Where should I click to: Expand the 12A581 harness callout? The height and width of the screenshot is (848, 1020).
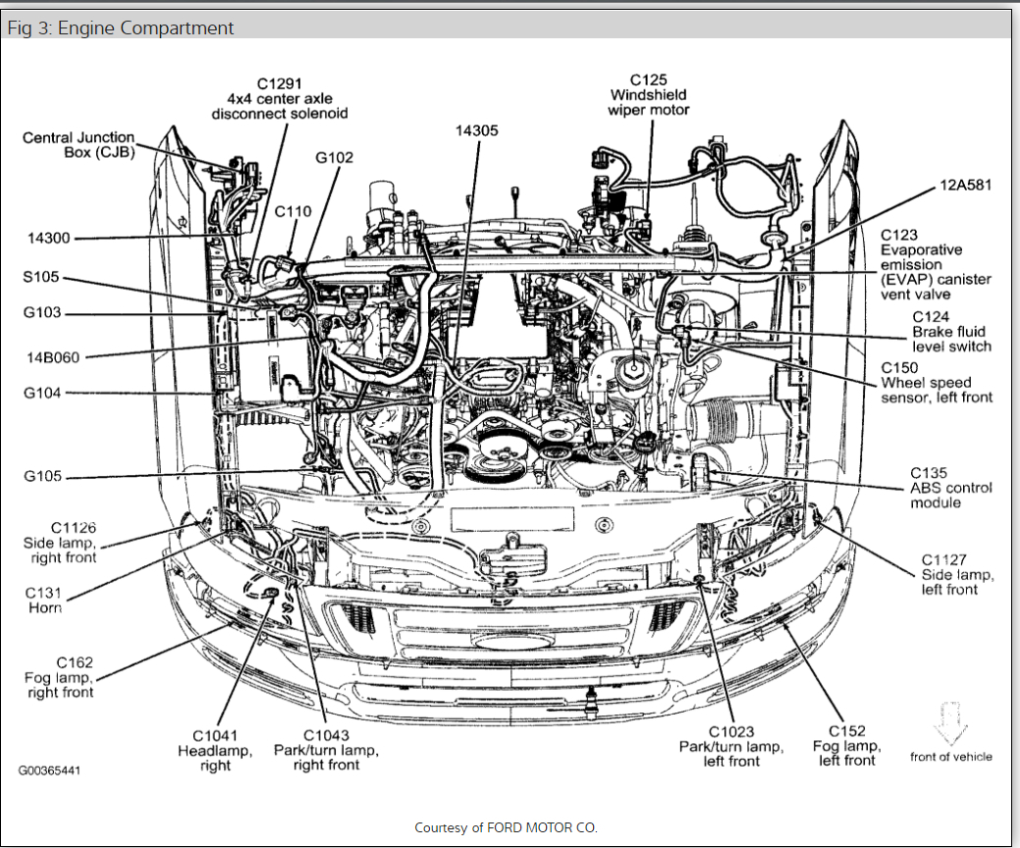pos(966,184)
